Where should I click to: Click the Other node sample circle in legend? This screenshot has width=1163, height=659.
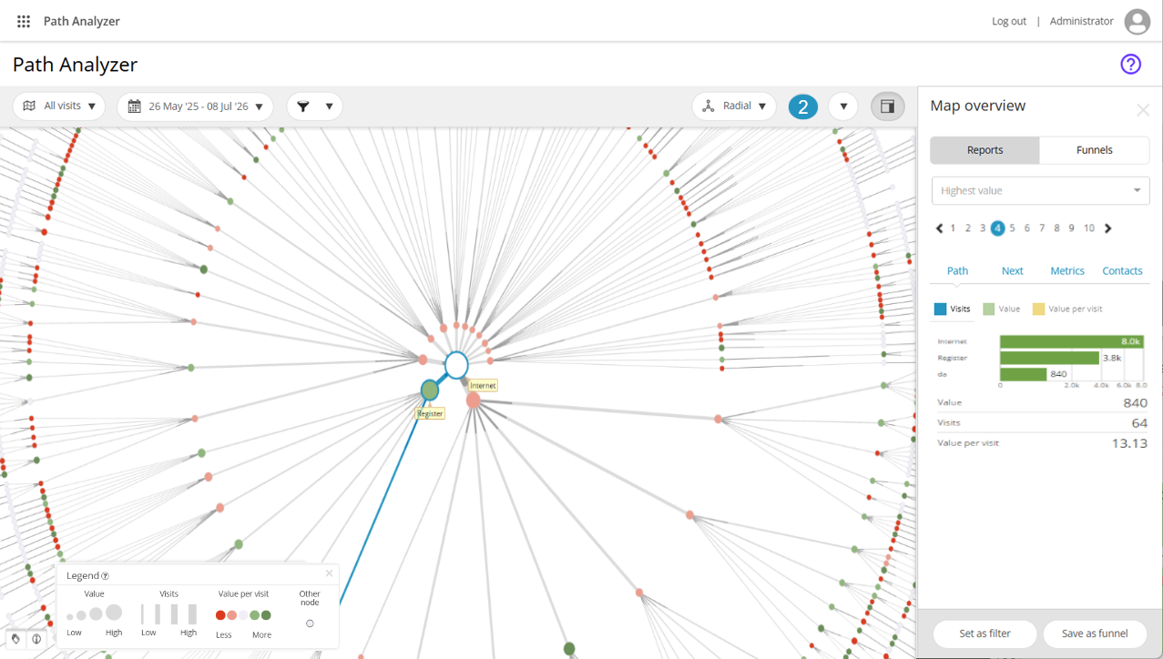[x=310, y=624]
